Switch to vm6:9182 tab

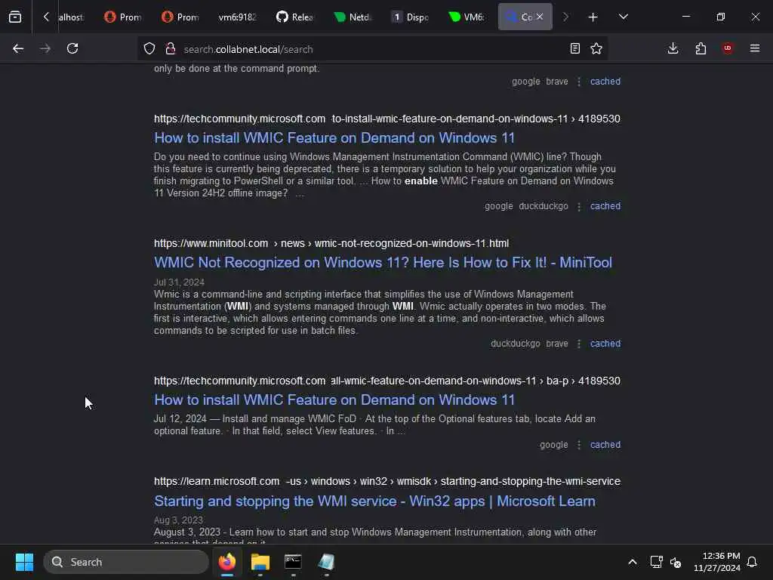(238, 17)
